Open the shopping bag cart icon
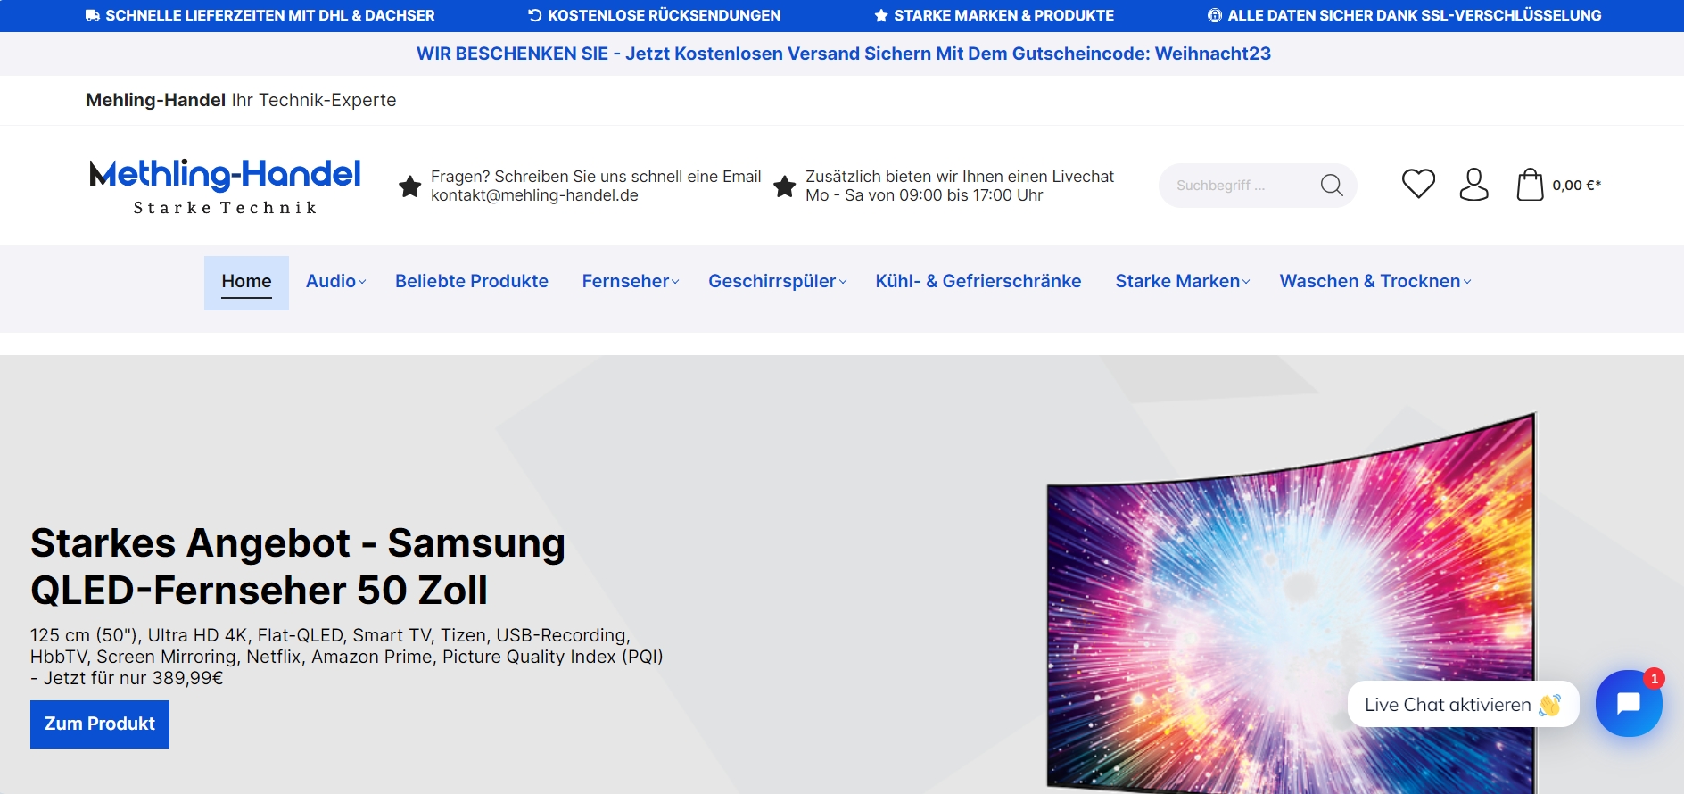Screen dimensions: 1684x794 click(1530, 185)
